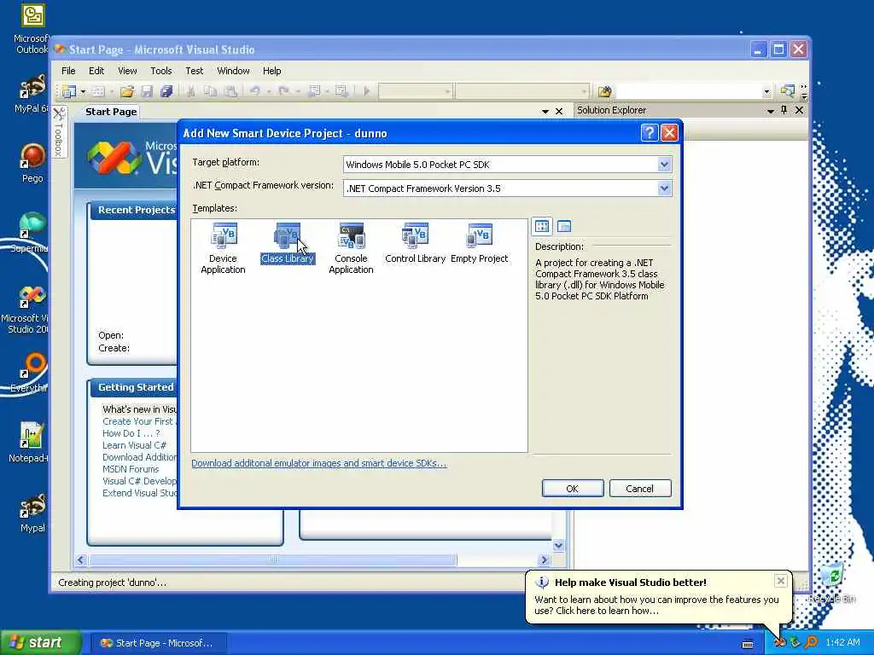Viewport: 874px width, 655px height.
Task: Open the View menu
Action: point(127,71)
